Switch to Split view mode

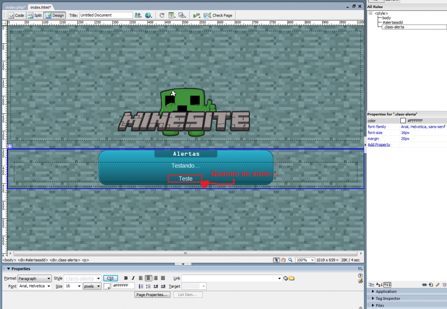35,15
